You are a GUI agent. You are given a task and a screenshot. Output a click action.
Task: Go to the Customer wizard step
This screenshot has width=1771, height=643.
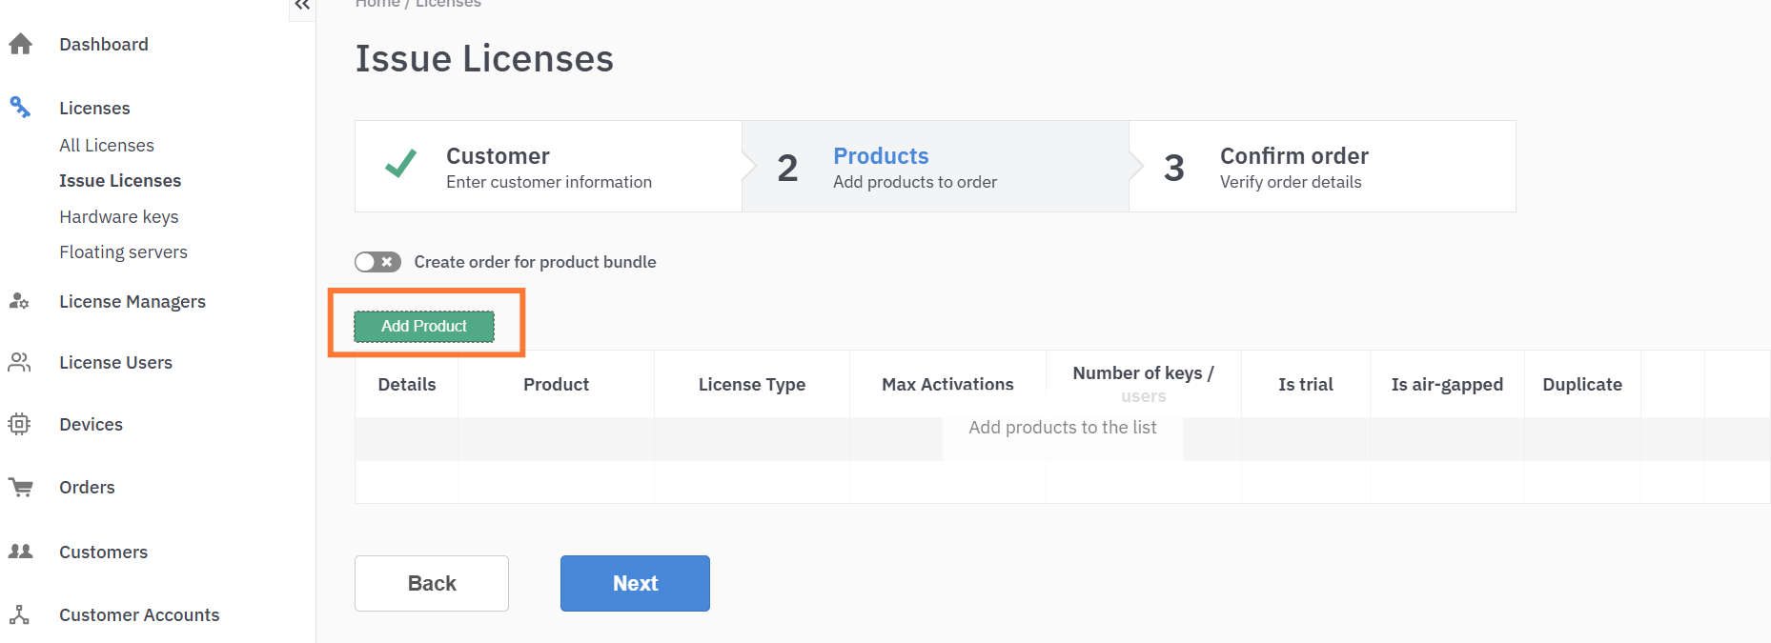[548, 167]
